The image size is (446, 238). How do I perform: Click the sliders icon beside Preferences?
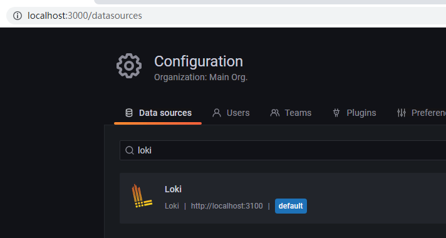pos(401,113)
